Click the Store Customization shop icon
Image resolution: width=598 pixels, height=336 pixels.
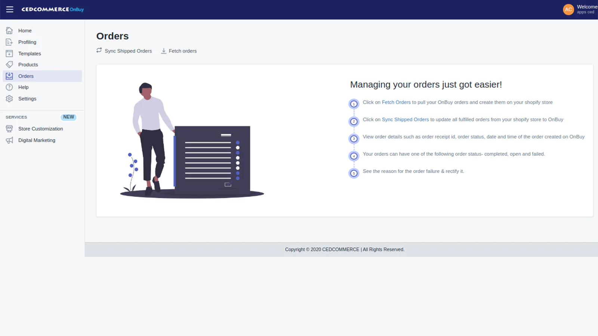[x=9, y=129]
